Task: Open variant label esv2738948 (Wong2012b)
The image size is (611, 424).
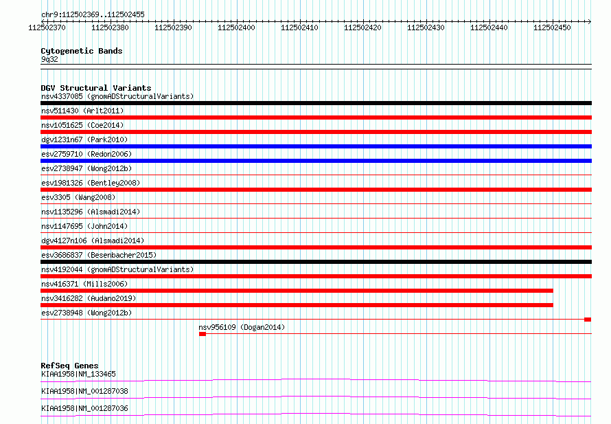Action: click(87, 313)
